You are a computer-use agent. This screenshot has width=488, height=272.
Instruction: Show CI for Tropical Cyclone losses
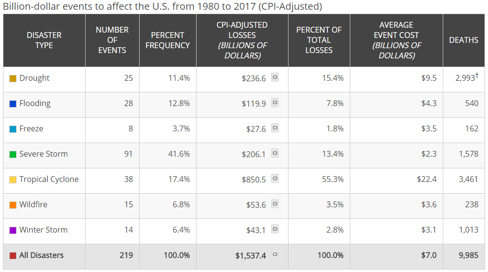[x=275, y=179]
